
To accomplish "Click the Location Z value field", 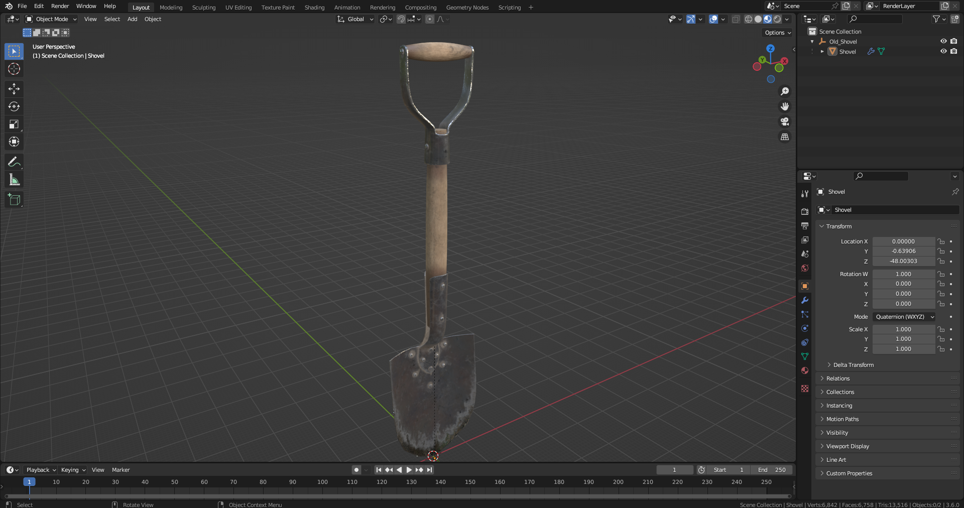I will [x=903, y=261].
